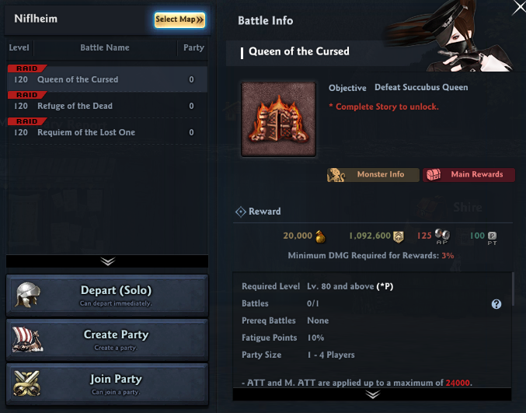The width and height of the screenshot is (526, 413).
Task: Click the battle details scrollbar
Action: (x=513, y=289)
